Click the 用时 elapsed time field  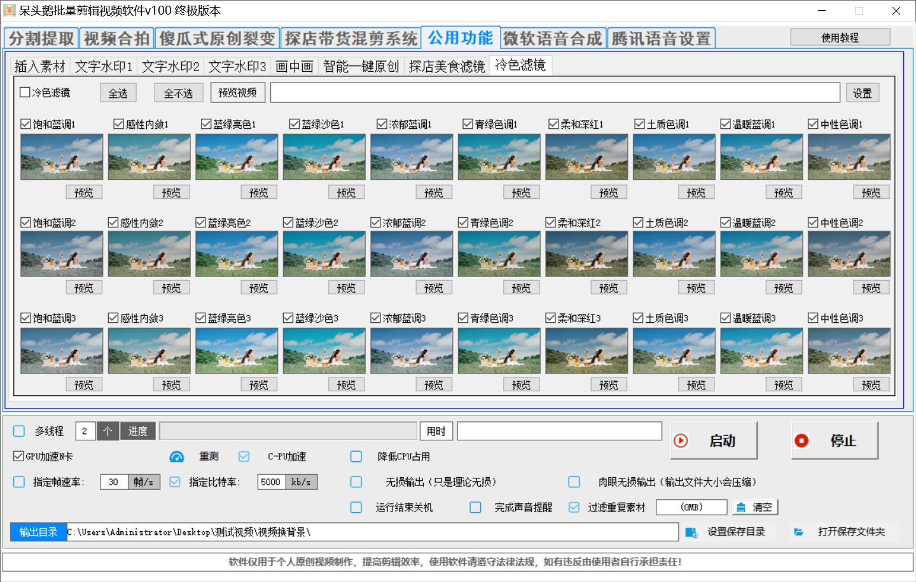click(559, 431)
